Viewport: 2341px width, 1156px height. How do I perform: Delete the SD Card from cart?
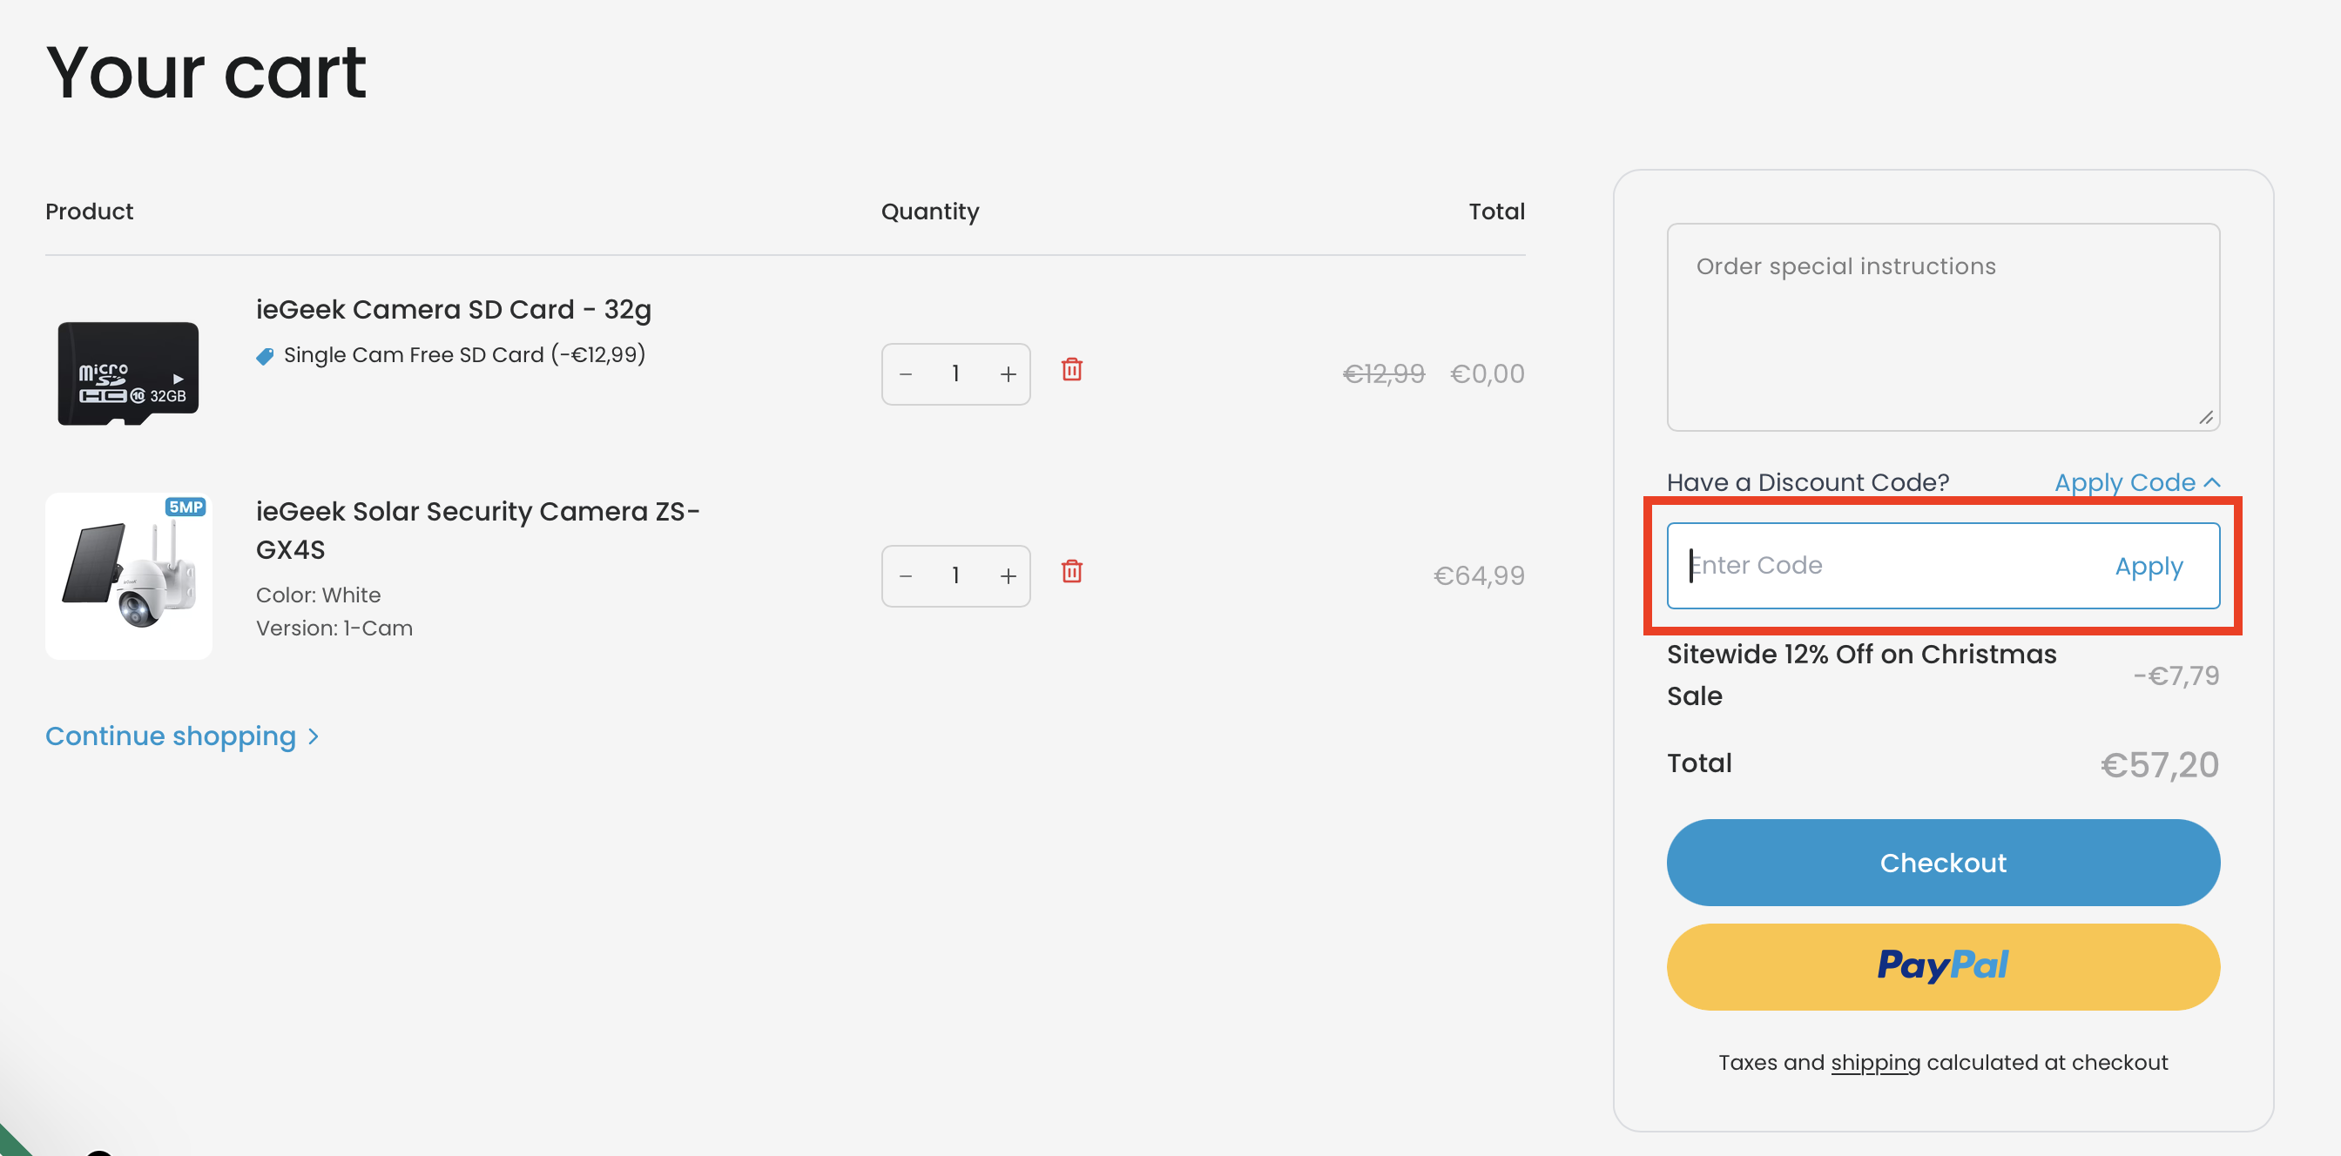coord(1071,370)
